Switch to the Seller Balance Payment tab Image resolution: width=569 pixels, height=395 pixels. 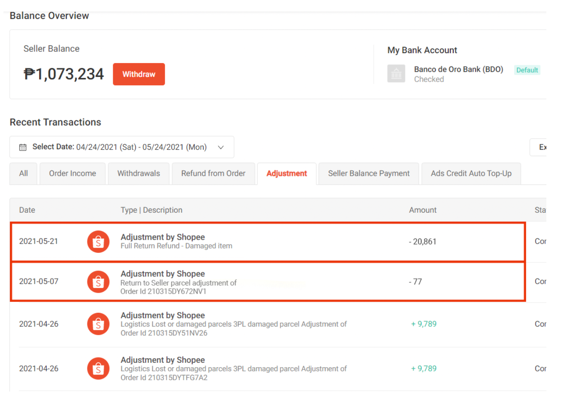[x=368, y=173]
